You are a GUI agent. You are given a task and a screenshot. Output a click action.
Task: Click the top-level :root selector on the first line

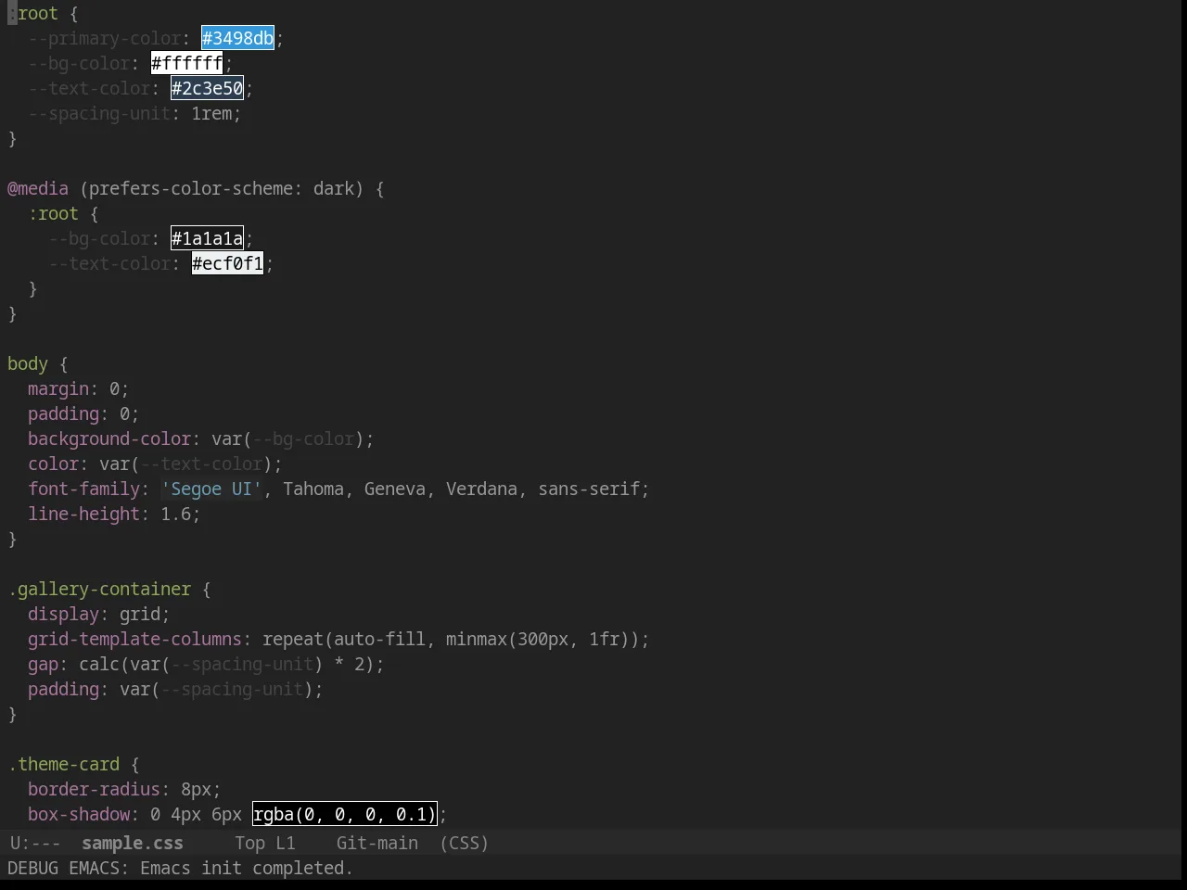pyautogui.click(x=32, y=13)
